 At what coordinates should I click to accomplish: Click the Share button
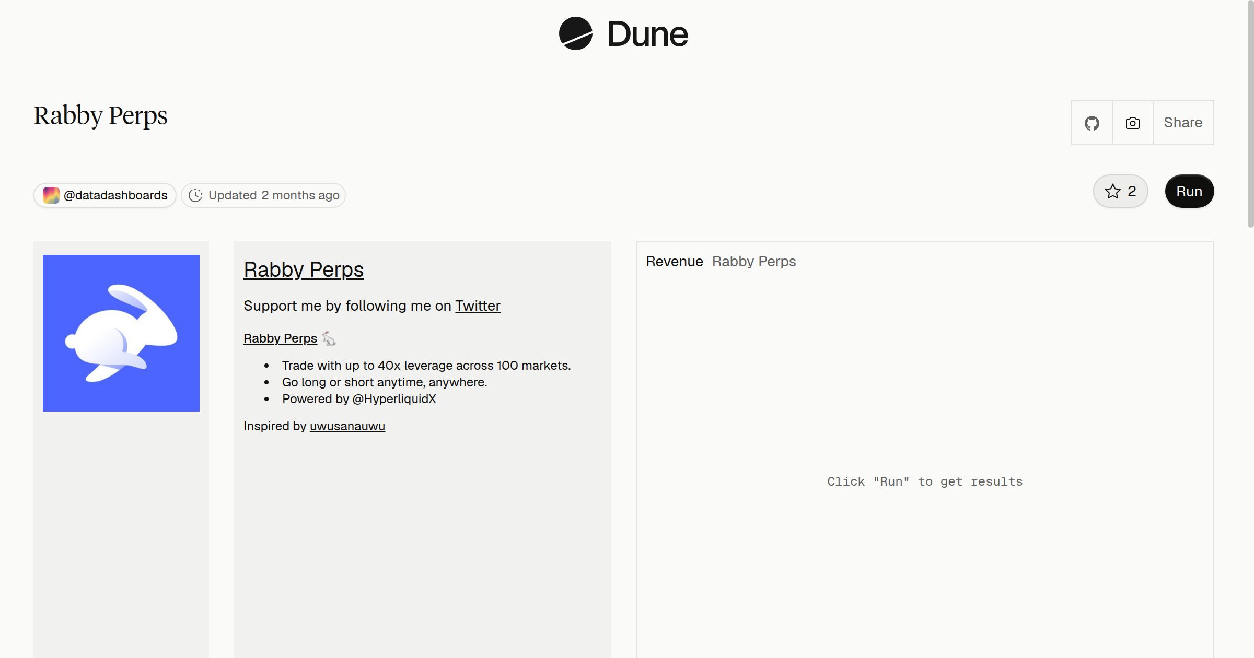tap(1183, 123)
